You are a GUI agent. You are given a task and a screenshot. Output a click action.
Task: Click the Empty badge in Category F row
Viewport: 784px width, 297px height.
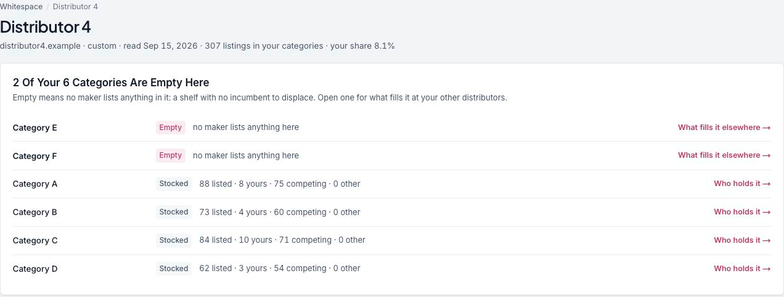(x=171, y=155)
